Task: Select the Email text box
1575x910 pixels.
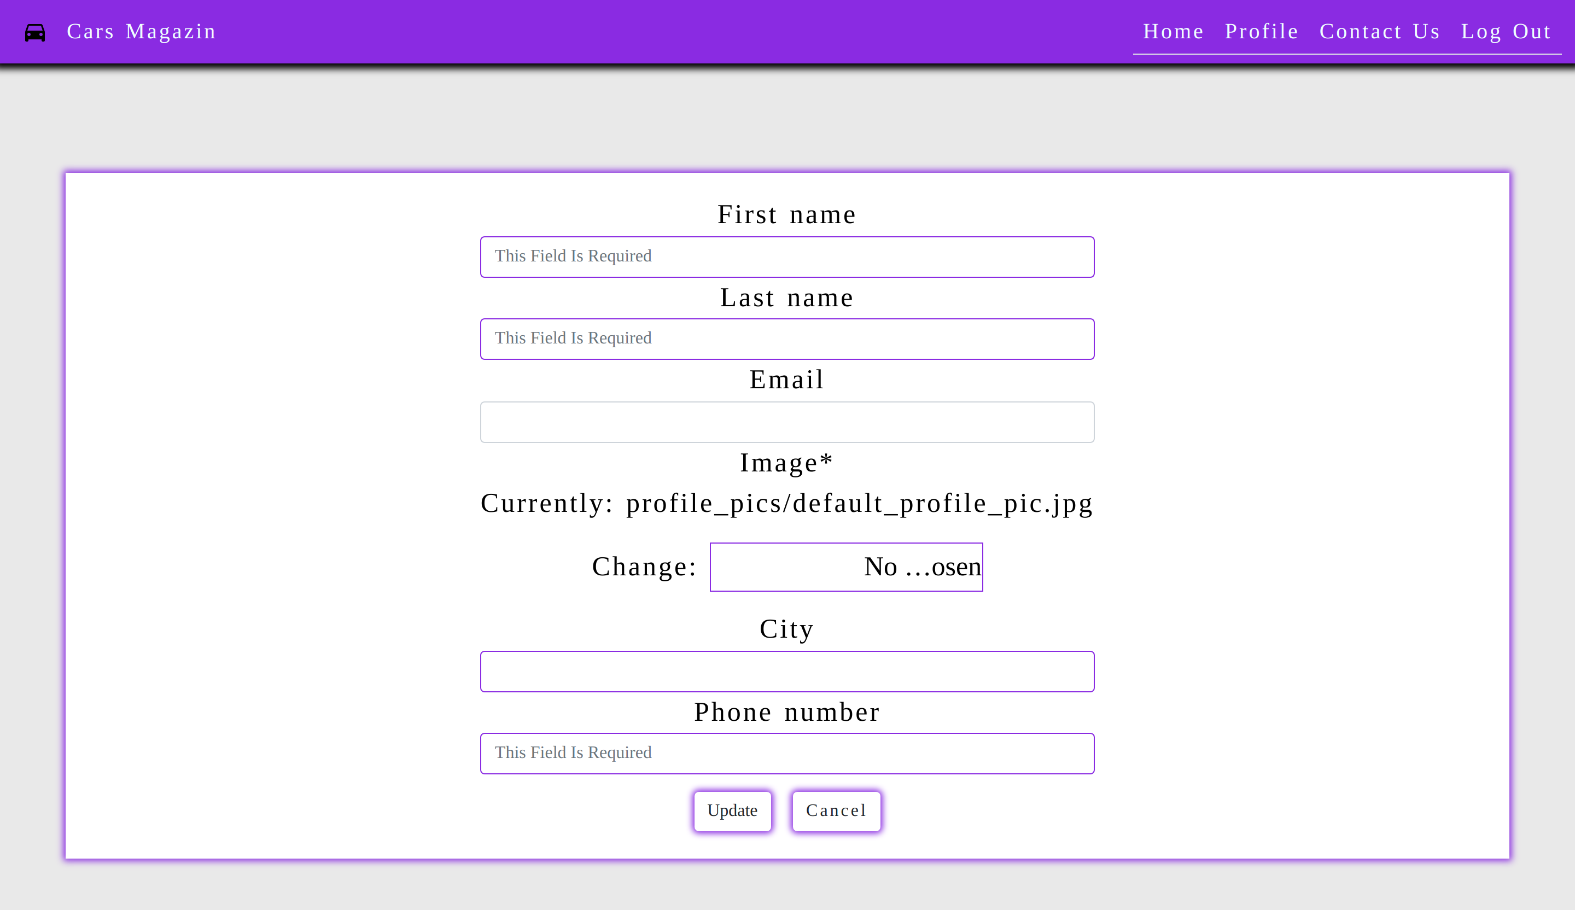Action: tap(787, 422)
